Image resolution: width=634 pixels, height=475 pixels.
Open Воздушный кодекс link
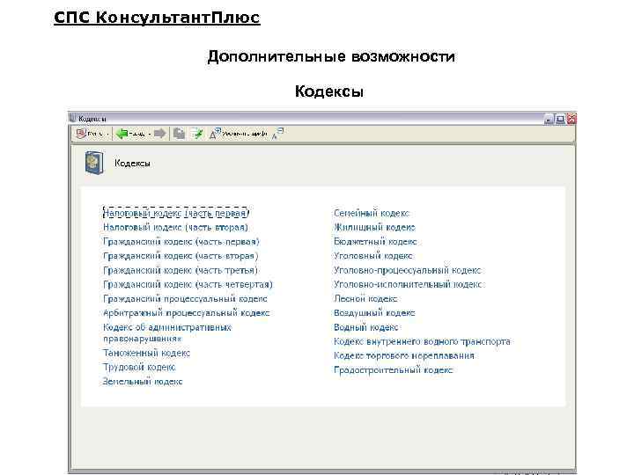click(x=374, y=312)
